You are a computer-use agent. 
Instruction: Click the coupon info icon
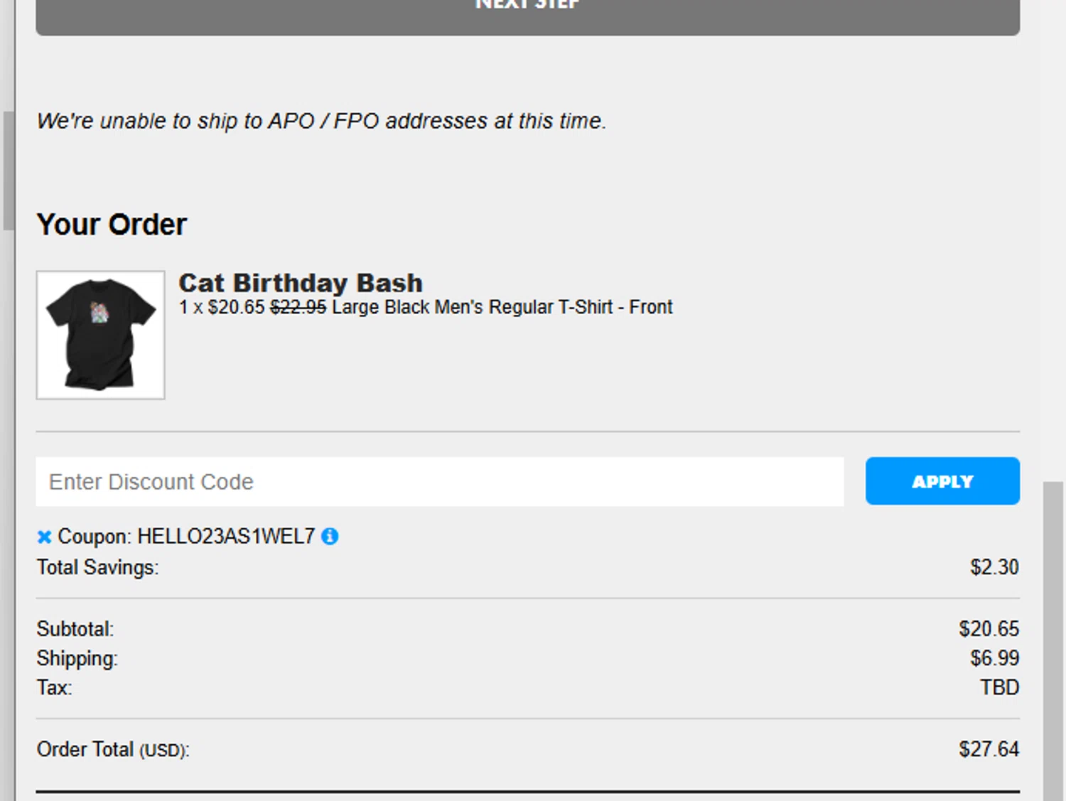pos(330,537)
